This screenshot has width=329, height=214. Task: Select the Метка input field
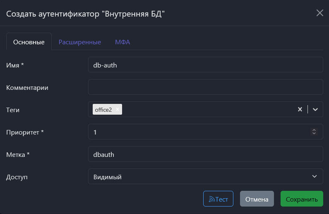205,154
